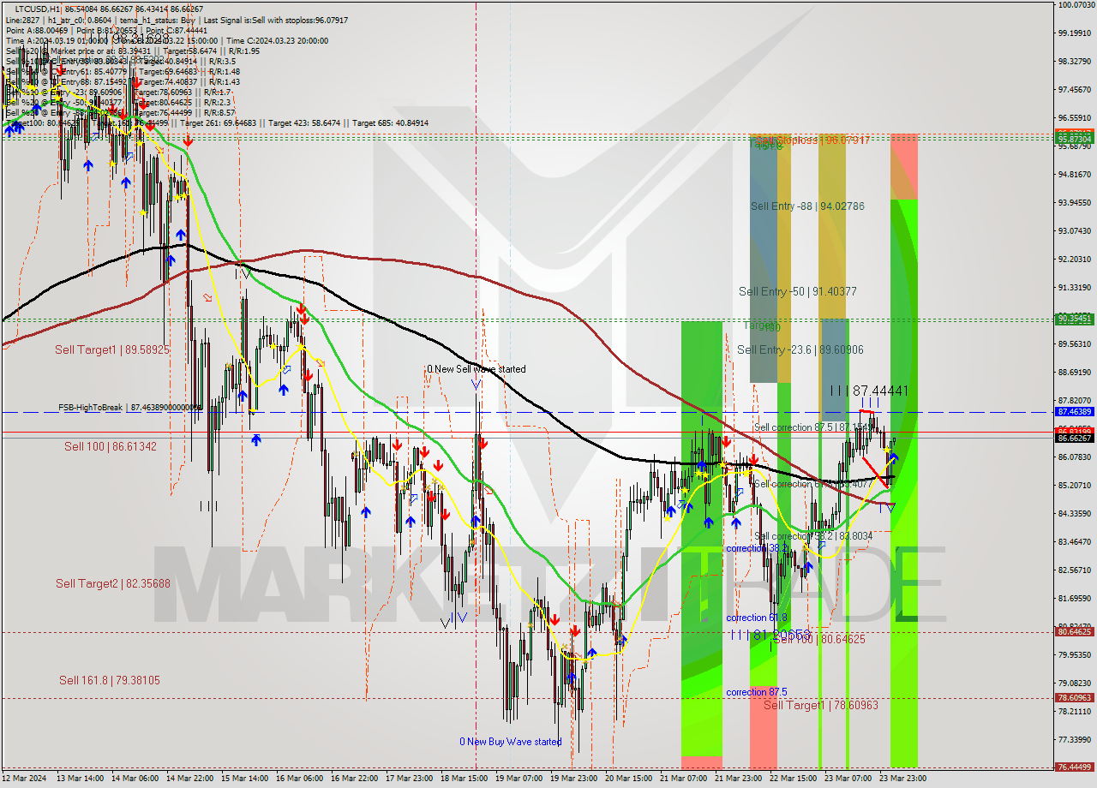Click the 91.33190 price axis value
Viewport: 1097px width, 788px height.
click(x=1075, y=288)
